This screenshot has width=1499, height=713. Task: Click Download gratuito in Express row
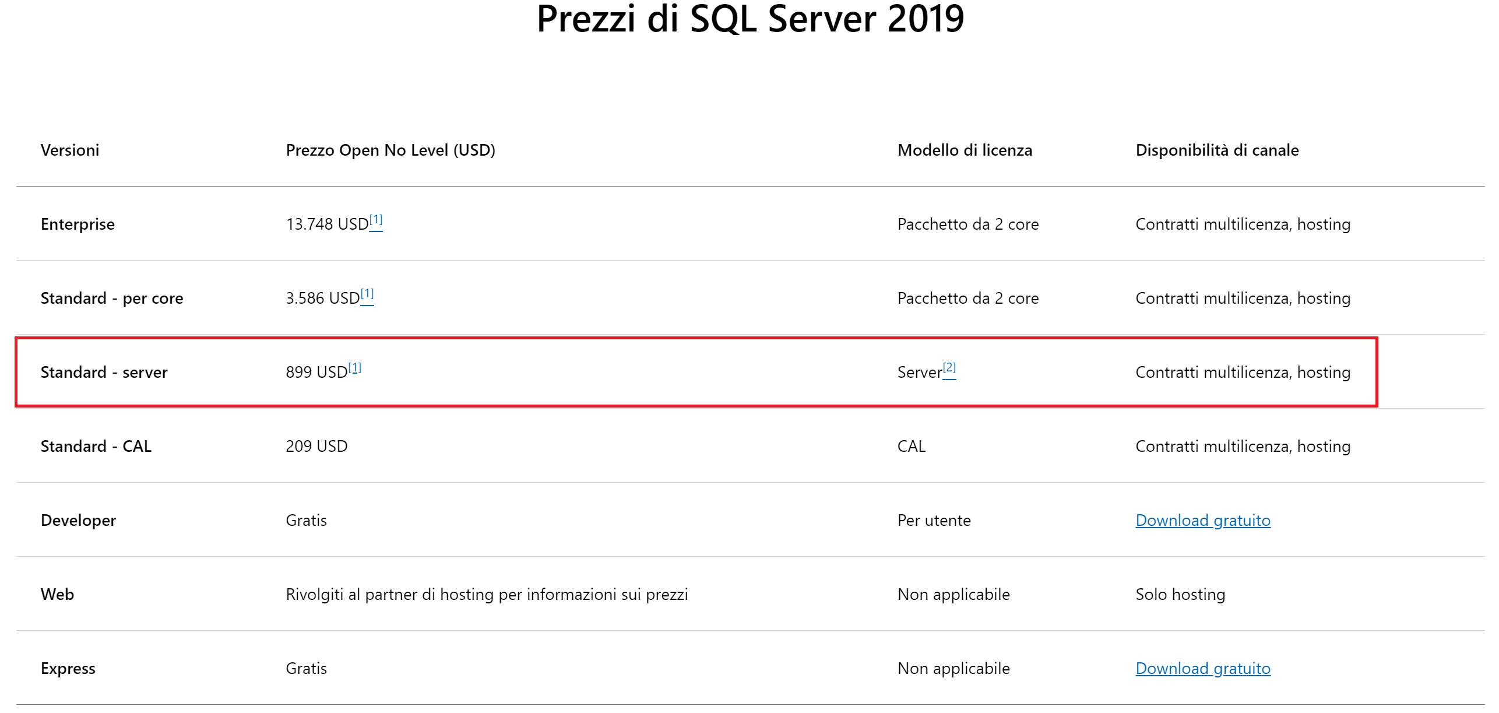click(x=1203, y=668)
